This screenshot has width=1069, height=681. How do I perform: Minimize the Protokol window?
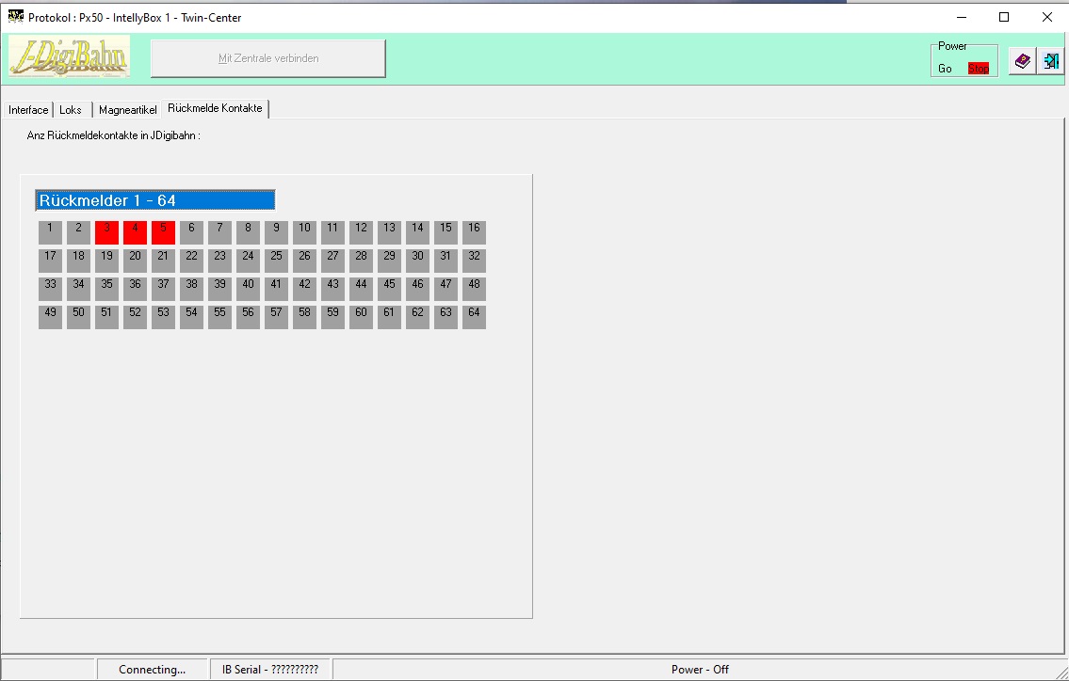pos(962,17)
